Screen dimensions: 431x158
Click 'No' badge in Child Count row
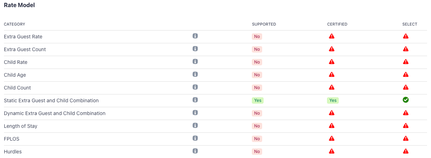pyautogui.click(x=257, y=88)
